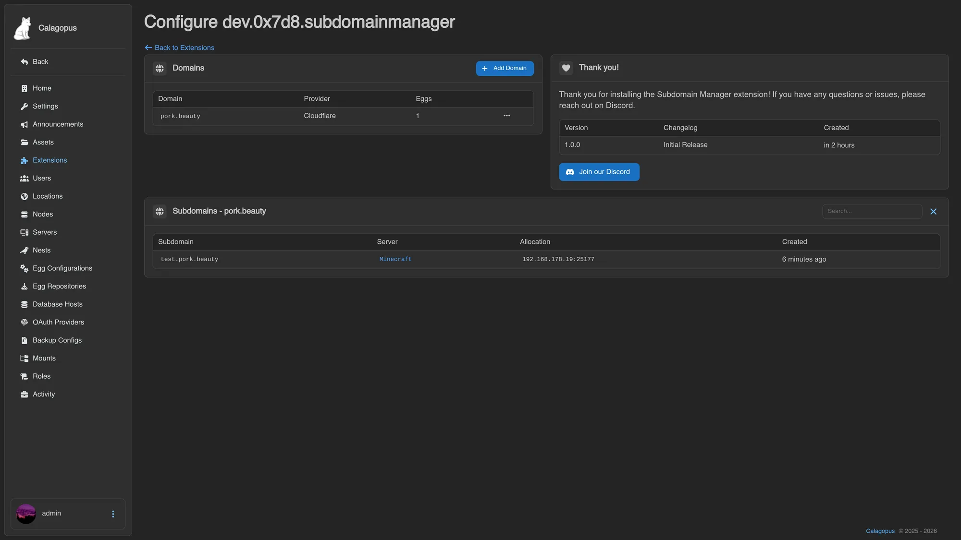Click the Servers computer icon
Screen dimensions: 961x540
point(25,232)
